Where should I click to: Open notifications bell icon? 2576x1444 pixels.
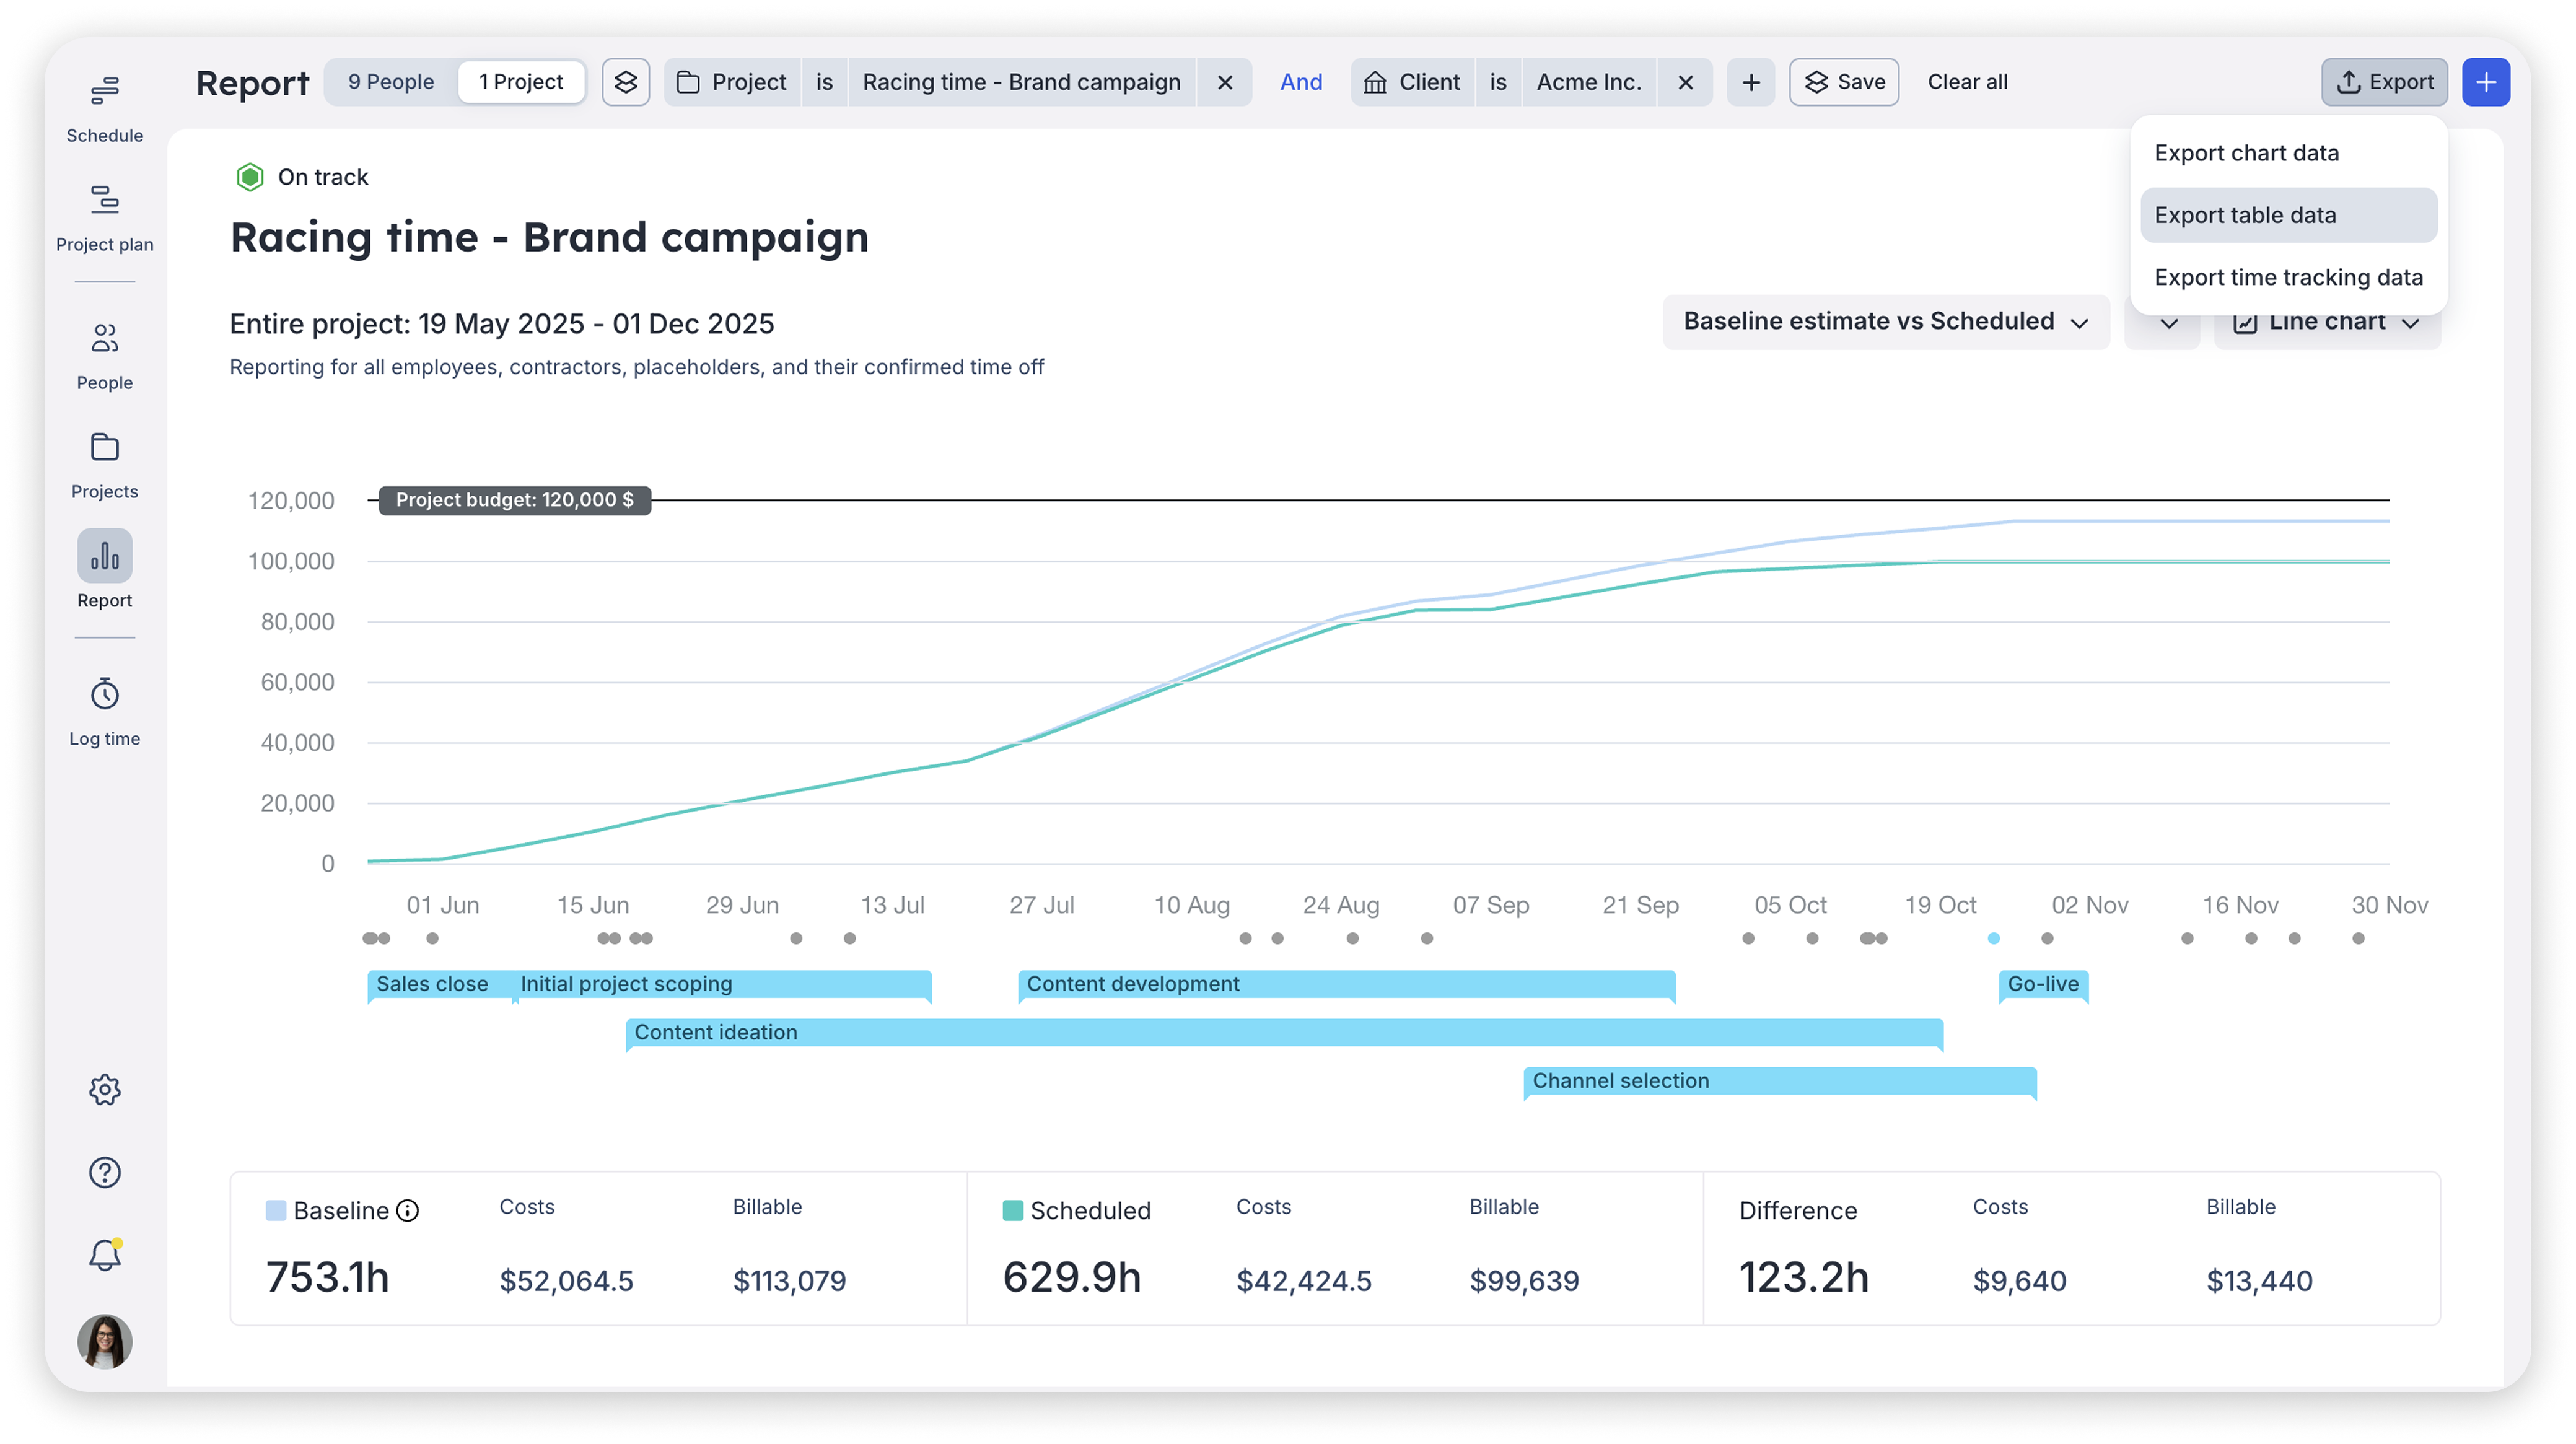point(104,1255)
